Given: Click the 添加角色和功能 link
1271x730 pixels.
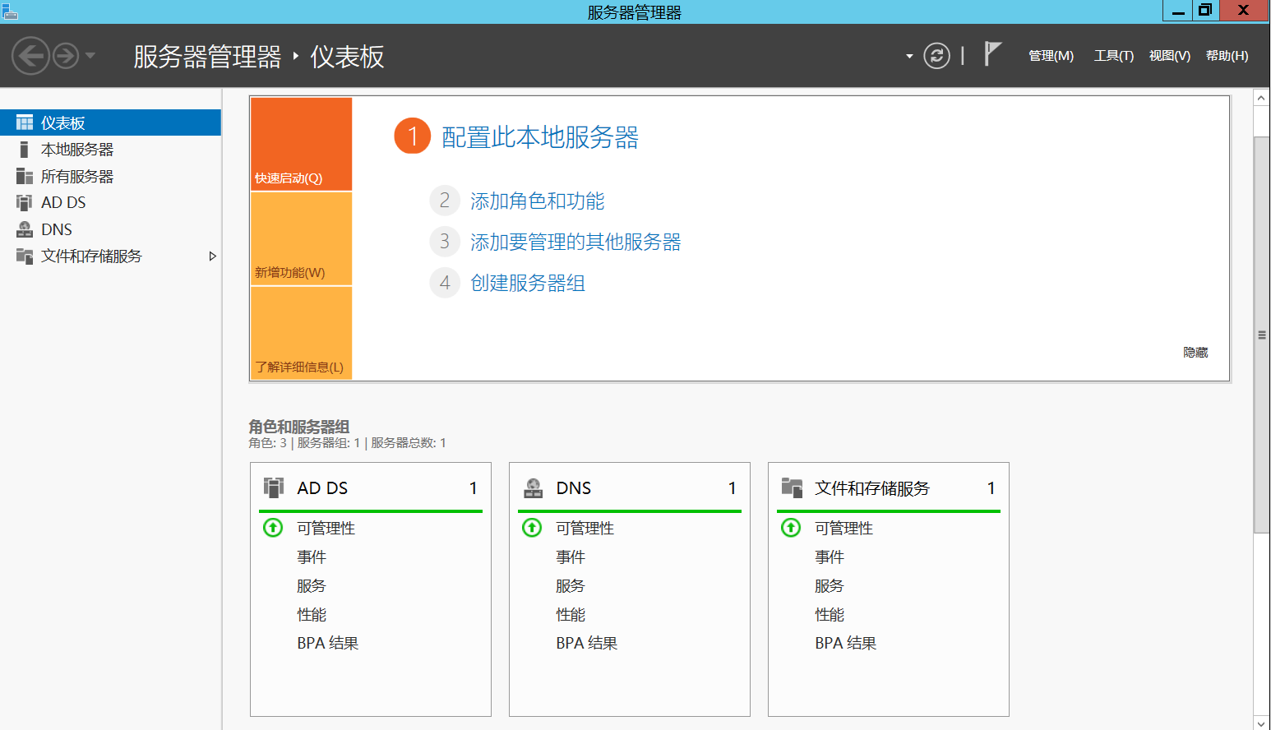Looking at the screenshot, I should coord(537,201).
